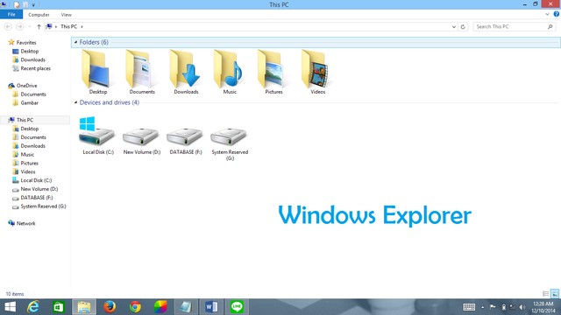561x315 pixels.
Task: Open Local Disk (C:) in sidebar
Action: coord(36,180)
